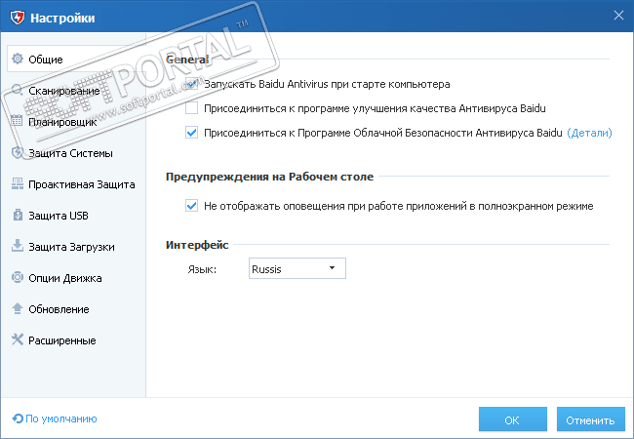Click the engine icon beside Опции Движка
Viewport: 634px width, 439px height.
[18, 277]
